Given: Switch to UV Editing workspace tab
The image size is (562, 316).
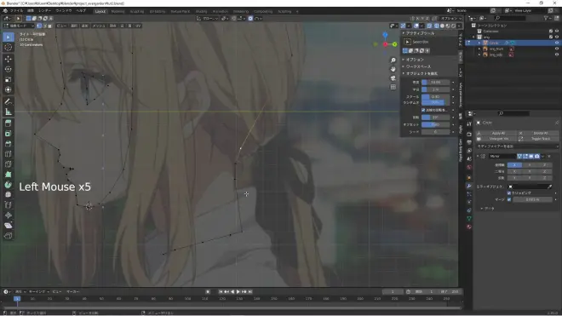Looking at the screenshot, I should pos(158,11).
